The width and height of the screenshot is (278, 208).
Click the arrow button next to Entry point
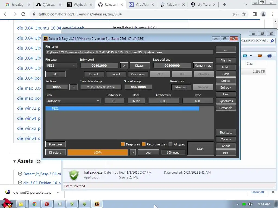point(124,66)
